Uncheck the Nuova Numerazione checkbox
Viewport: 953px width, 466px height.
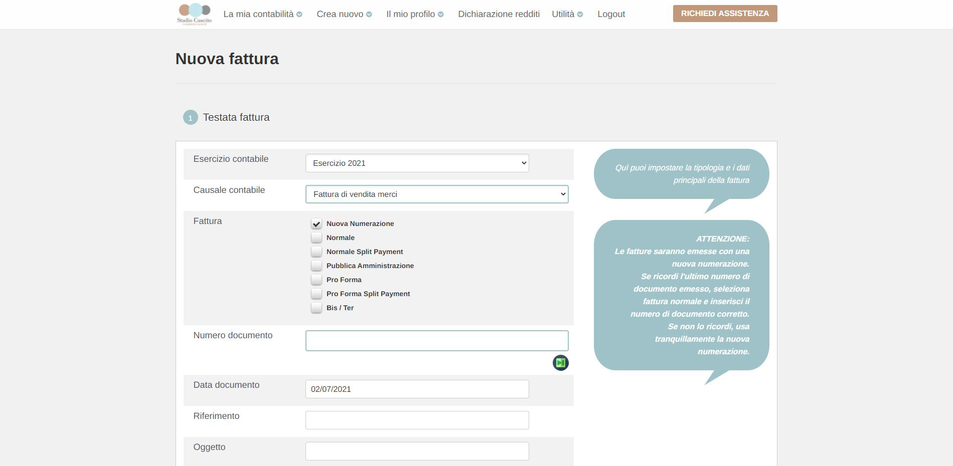click(x=316, y=224)
